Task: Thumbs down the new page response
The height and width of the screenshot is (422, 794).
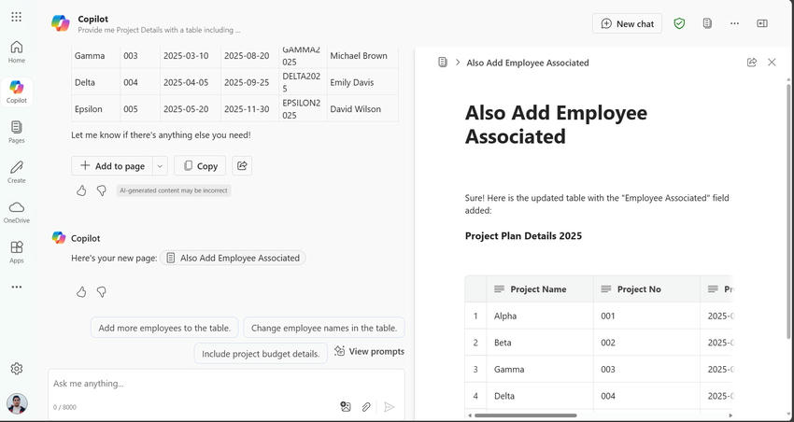Action: [102, 291]
